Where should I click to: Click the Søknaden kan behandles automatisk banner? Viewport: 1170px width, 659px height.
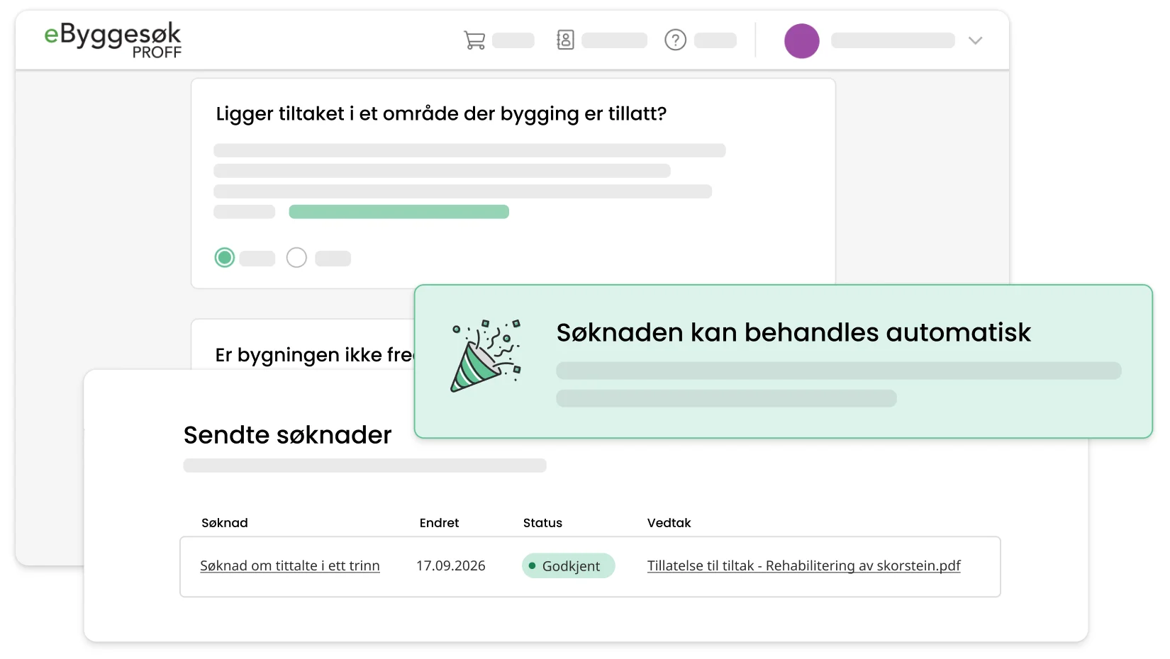click(784, 361)
